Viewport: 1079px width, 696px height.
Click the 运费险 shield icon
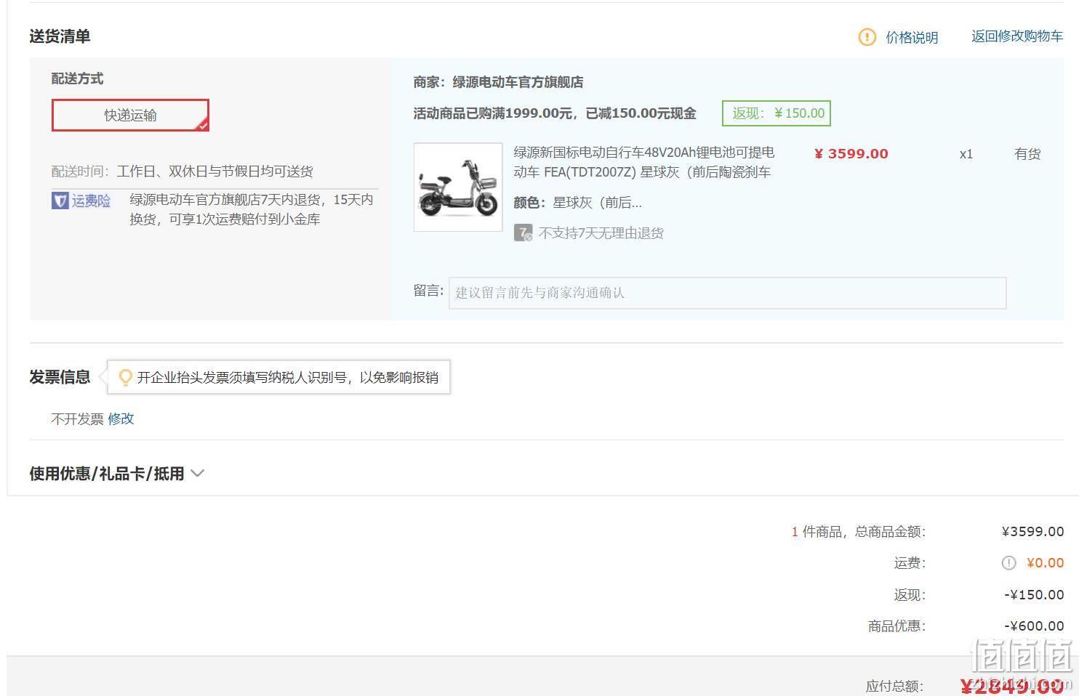(x=60, y=201)
